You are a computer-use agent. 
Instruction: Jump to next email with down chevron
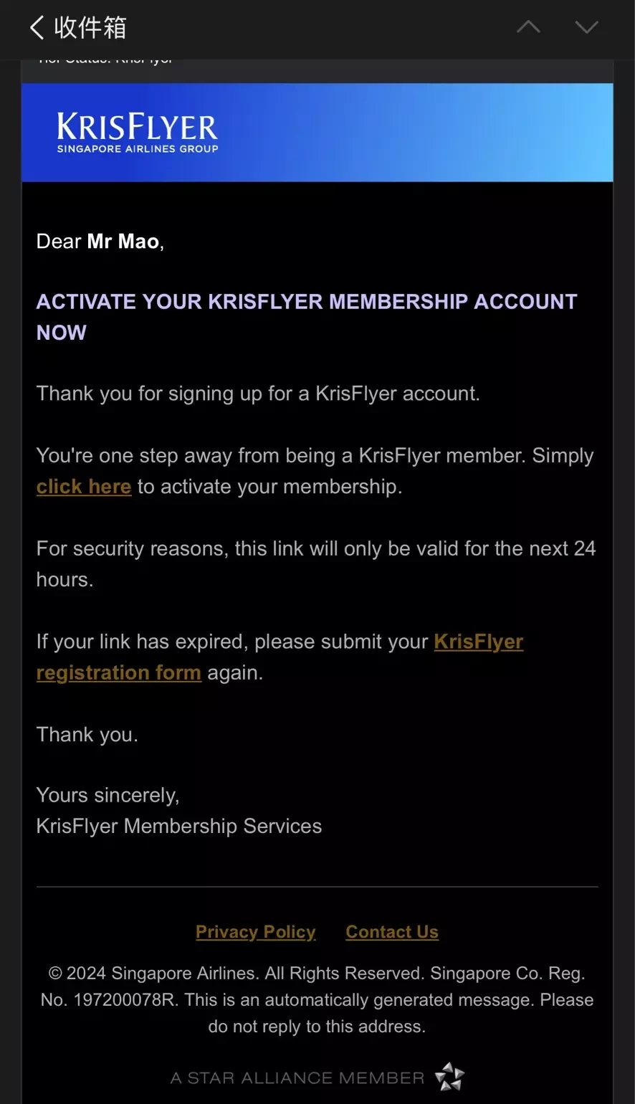(586, 27)
